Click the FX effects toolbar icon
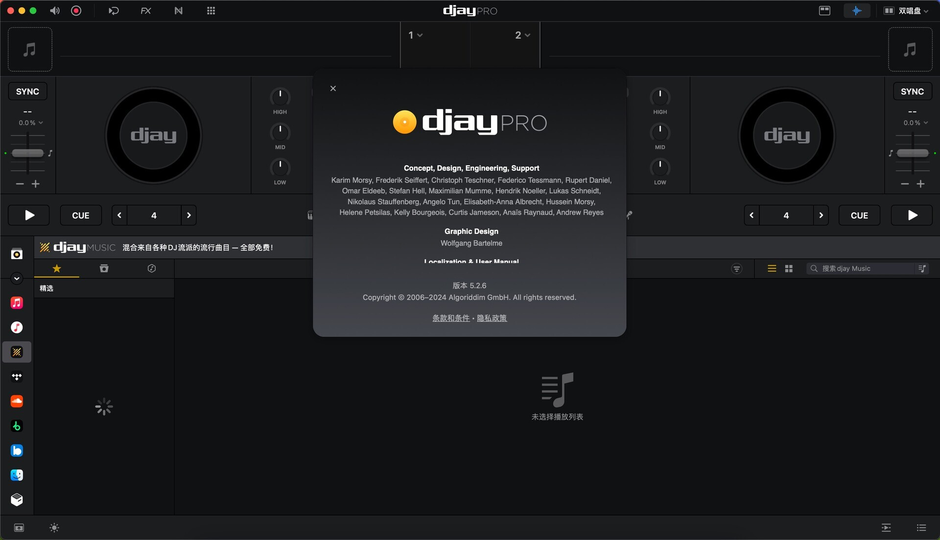The image size is (940, 540). 145,11
